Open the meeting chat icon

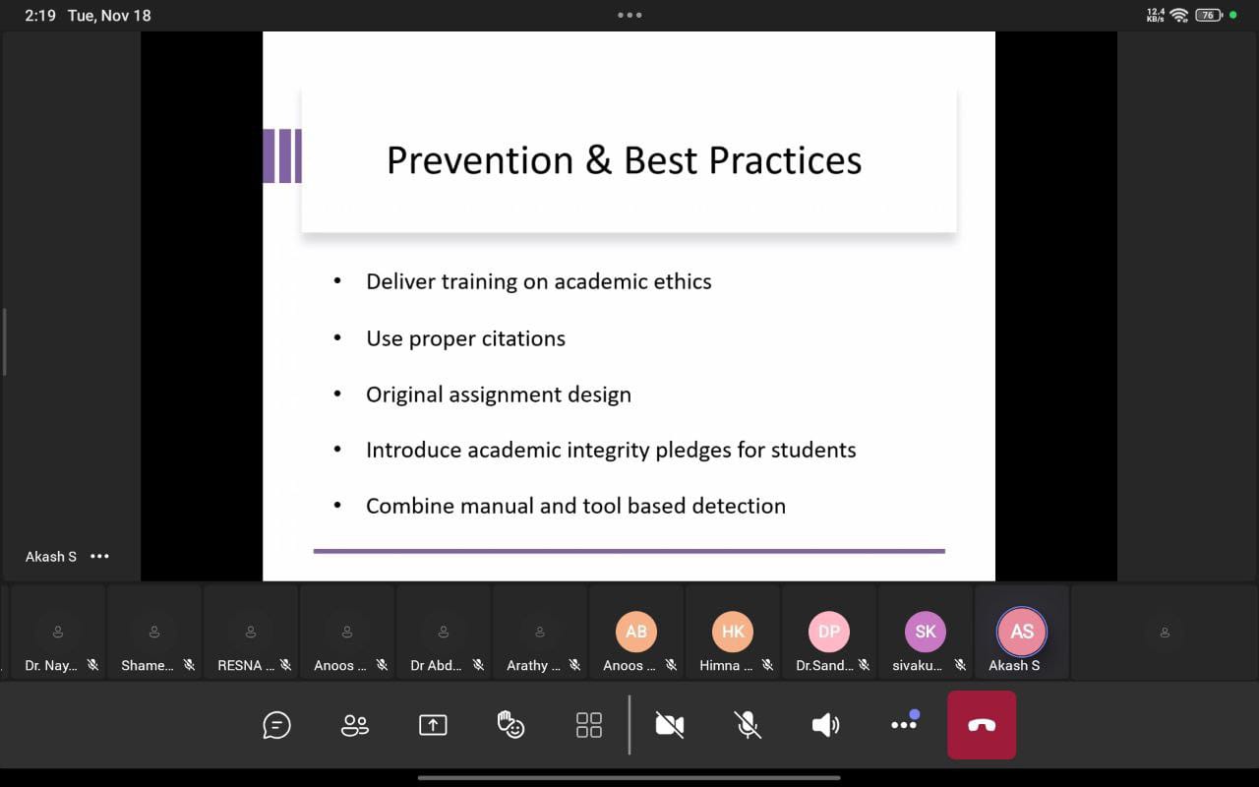pos(276,725)
